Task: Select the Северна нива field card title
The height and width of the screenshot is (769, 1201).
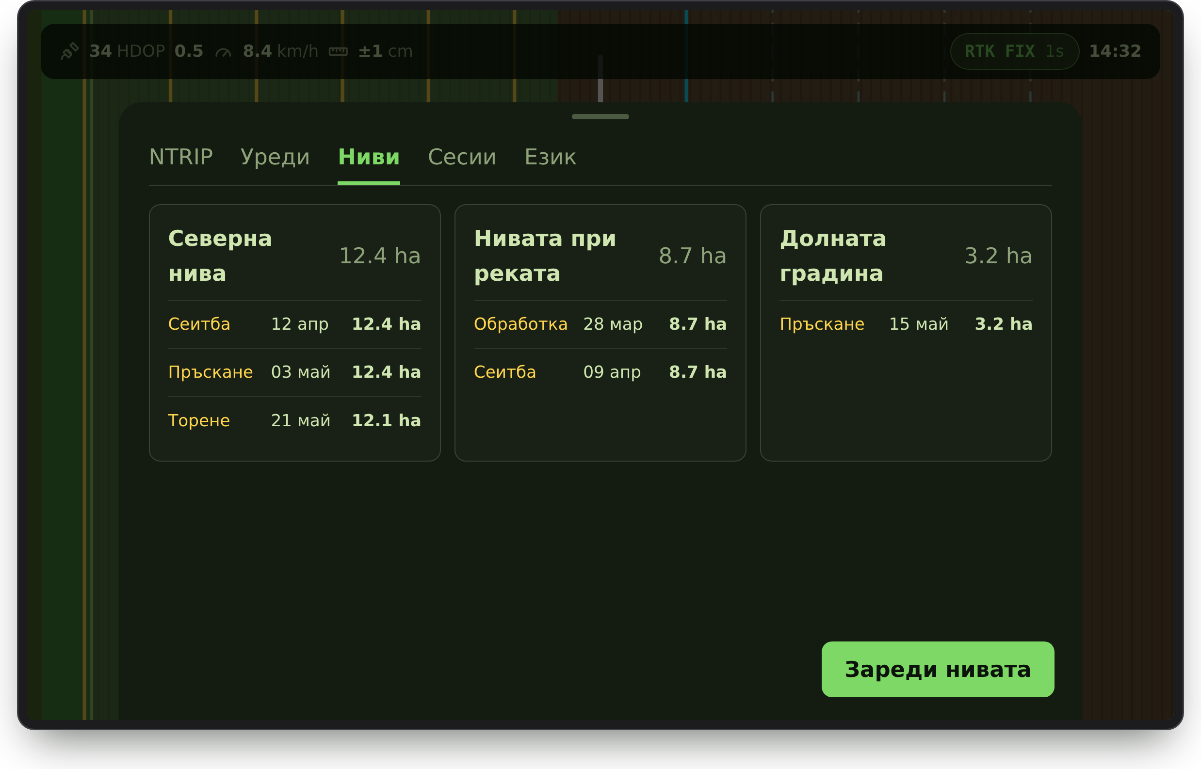Action: pyautogui.click(x=220, y=256)
